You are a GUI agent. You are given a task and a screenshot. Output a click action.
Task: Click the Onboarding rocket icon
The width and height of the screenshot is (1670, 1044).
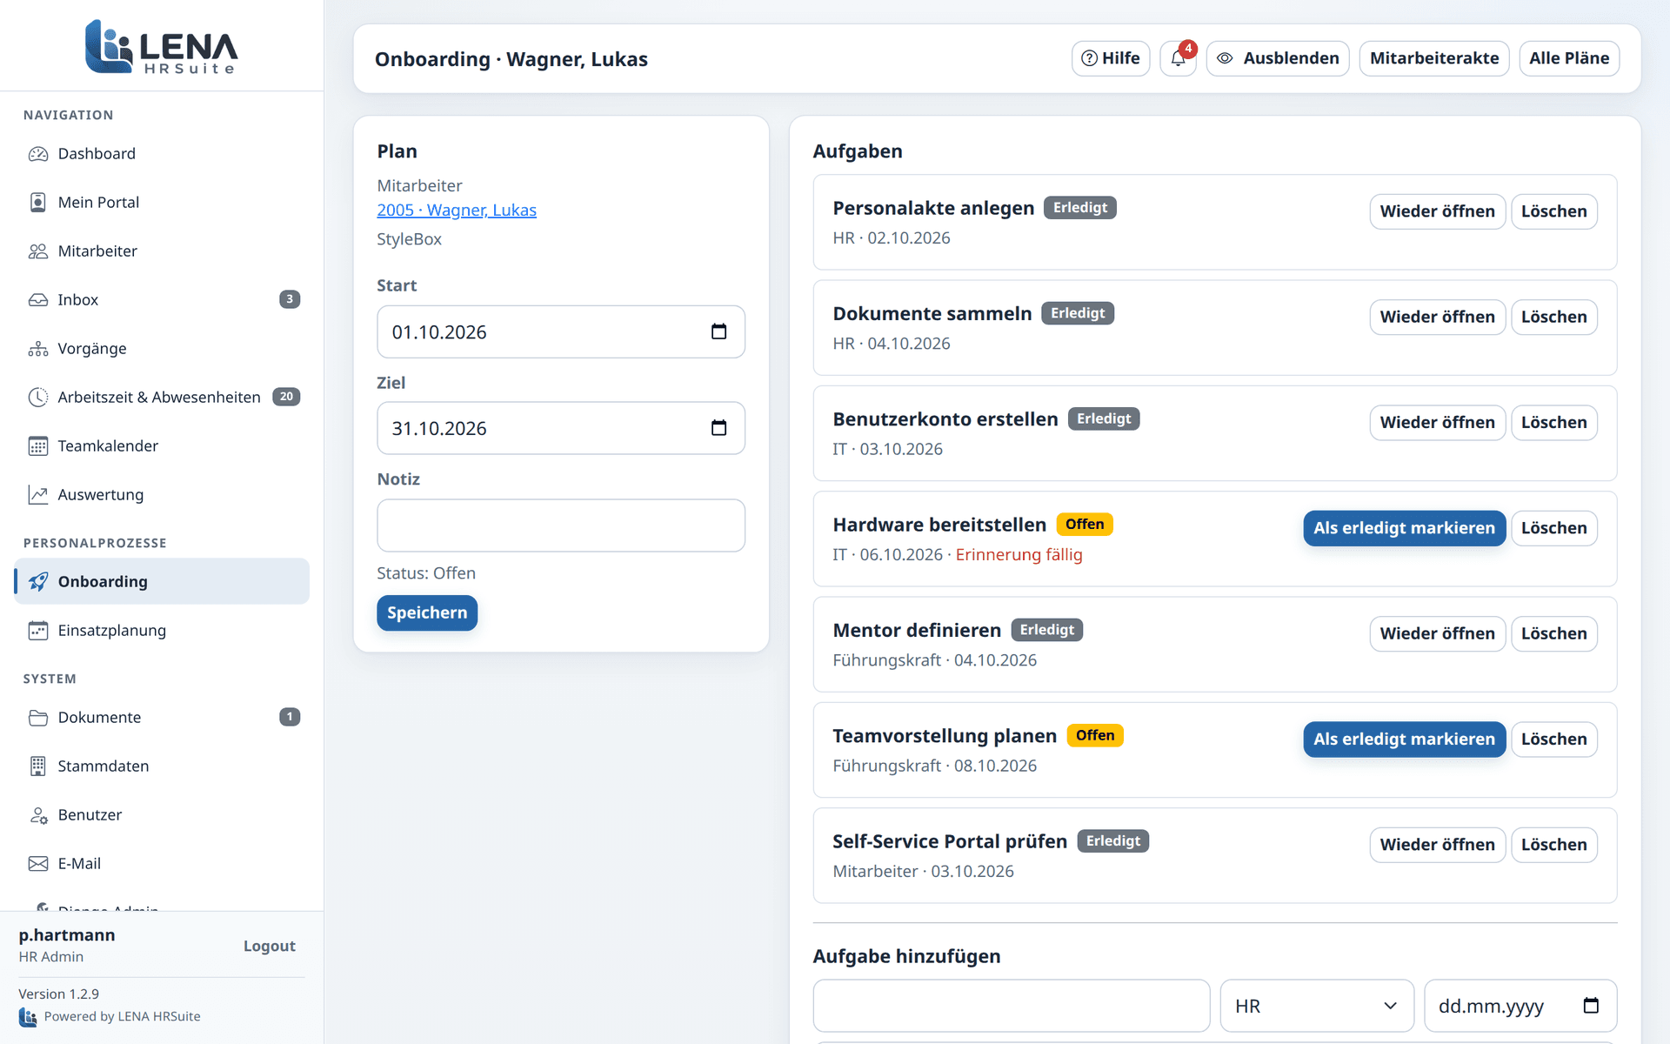(x=38, y=582)
